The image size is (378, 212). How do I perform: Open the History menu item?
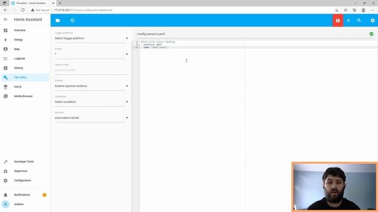pyautogui.click(x=18, y=68)
